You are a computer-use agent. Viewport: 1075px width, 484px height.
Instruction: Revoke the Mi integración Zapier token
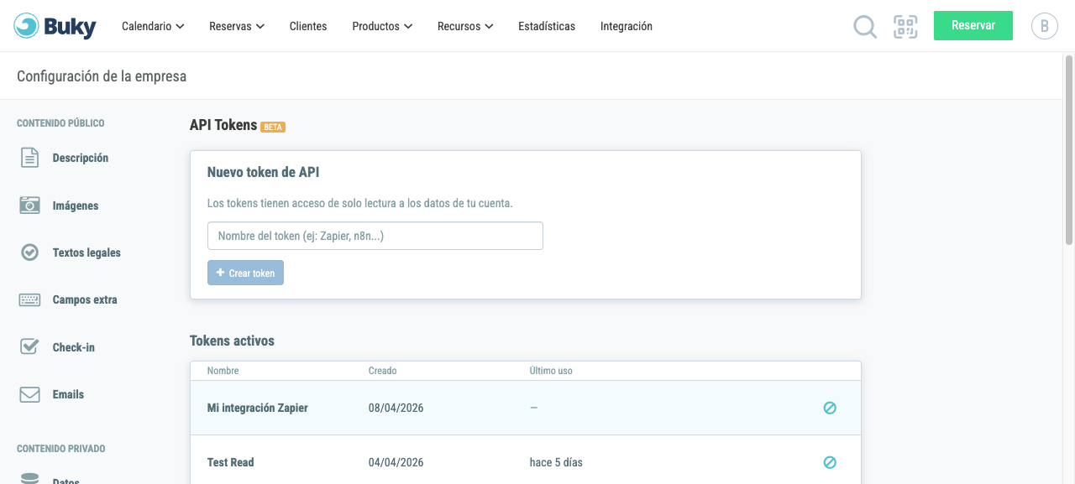point(830,408)
